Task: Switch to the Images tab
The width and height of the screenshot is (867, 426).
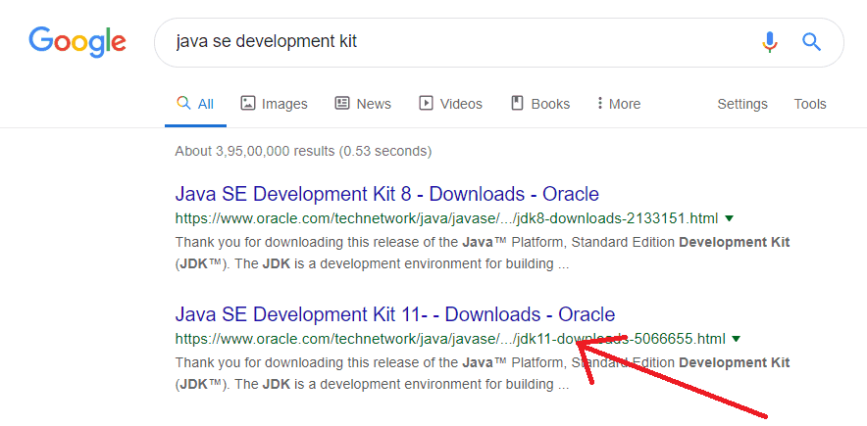Action: [275, 104]
